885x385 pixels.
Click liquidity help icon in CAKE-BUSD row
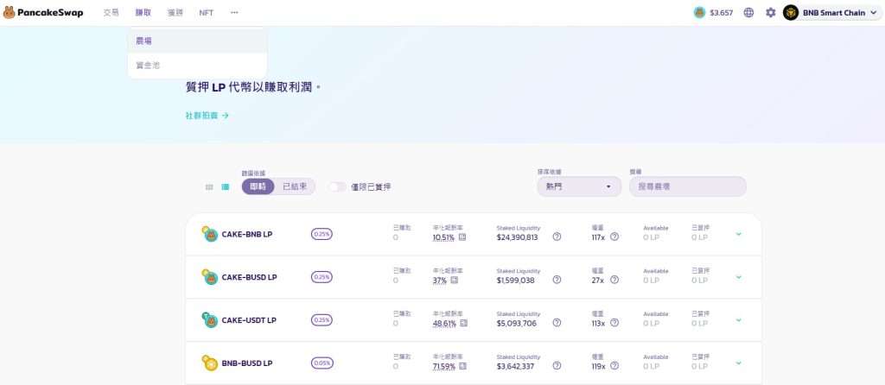[557, 280]
